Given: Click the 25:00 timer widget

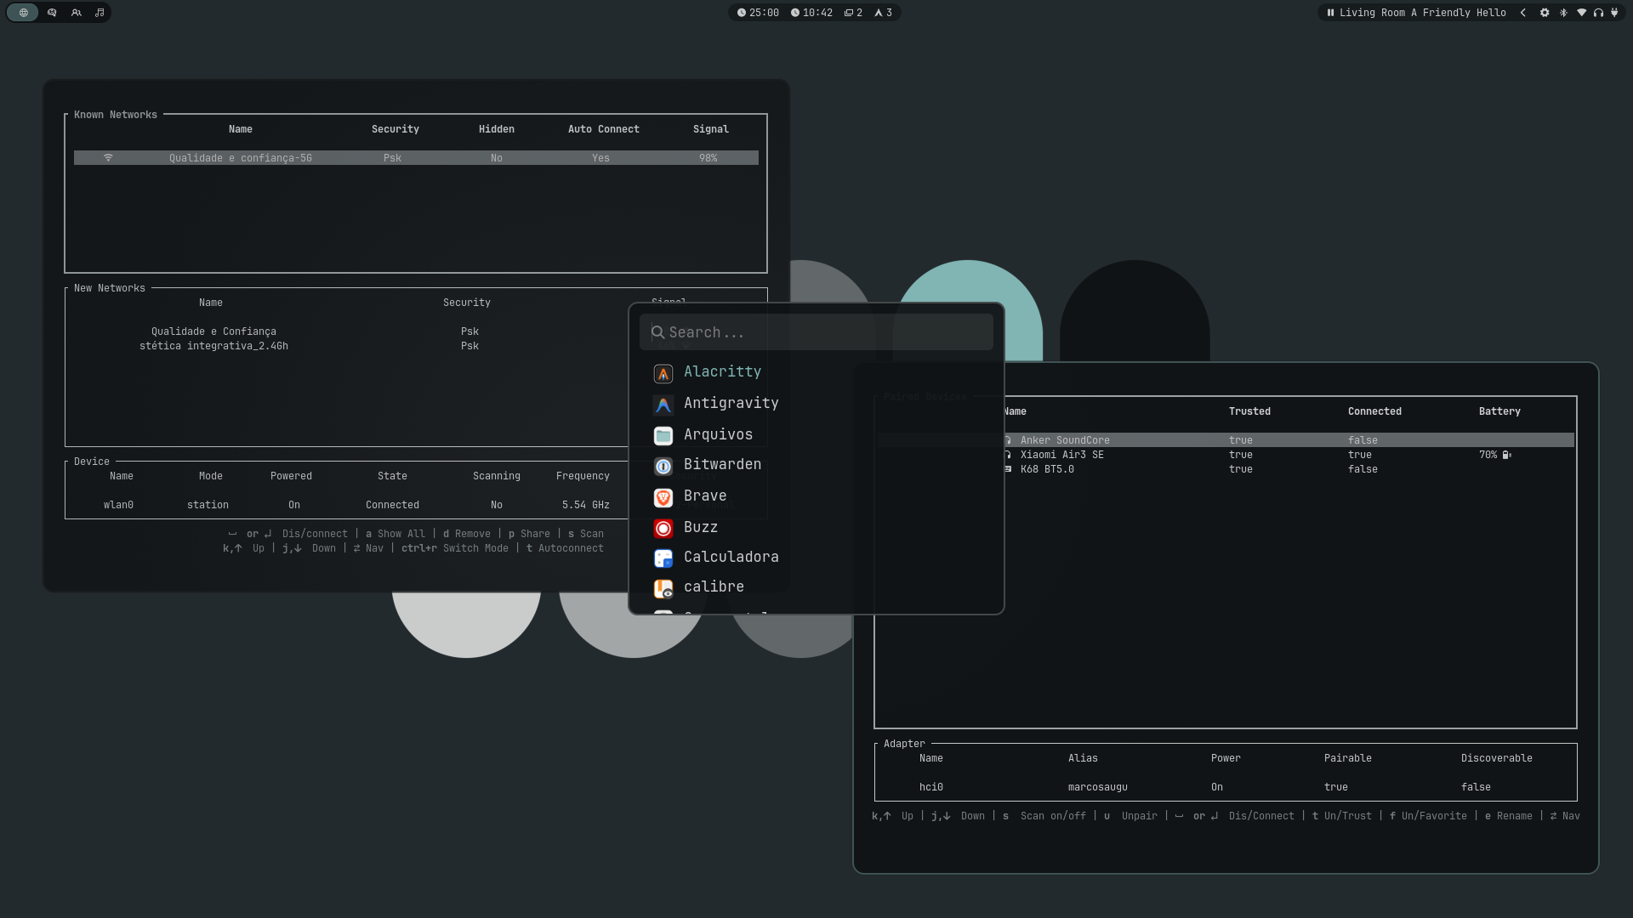Looking at the screenshot, I should tap(758, 13).
